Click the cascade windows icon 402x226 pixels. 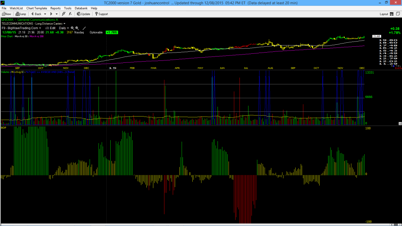[x=398, y=14]
